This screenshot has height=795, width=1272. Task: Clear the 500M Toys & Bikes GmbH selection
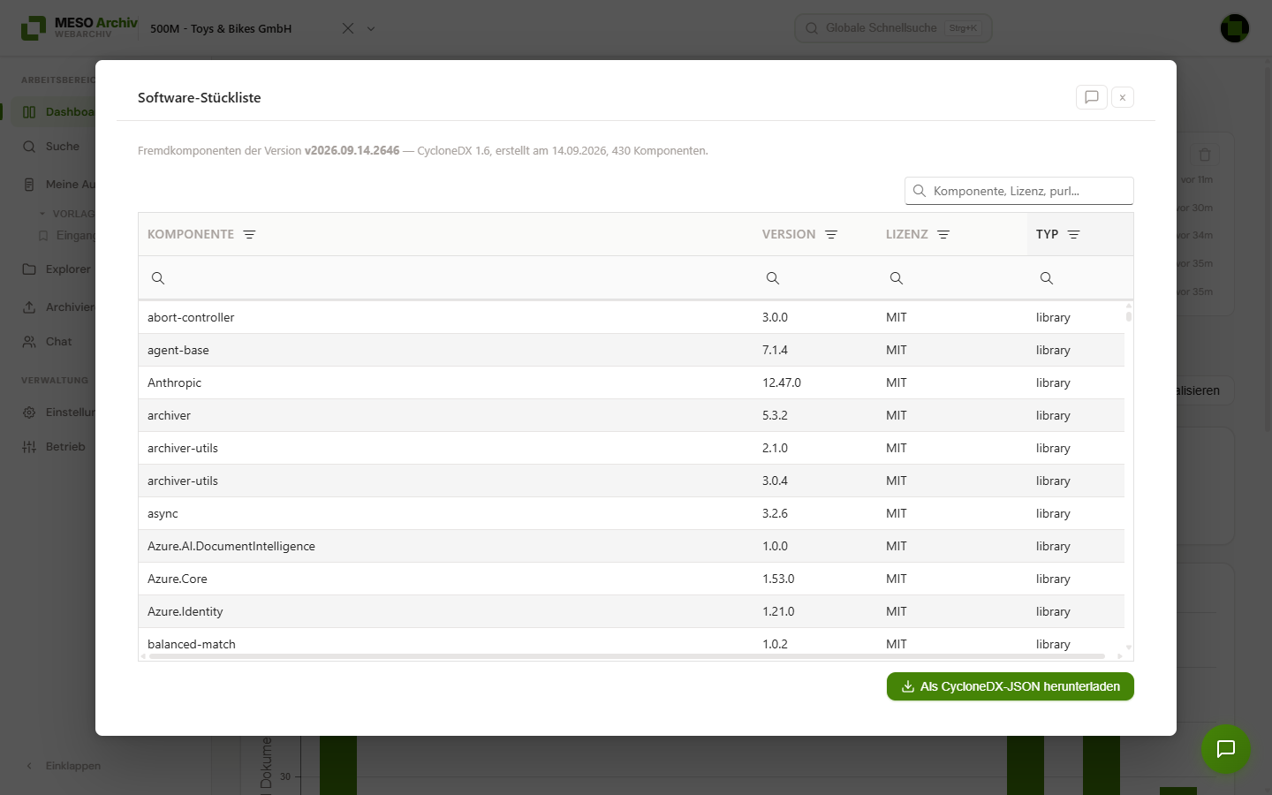click(348, 28)
